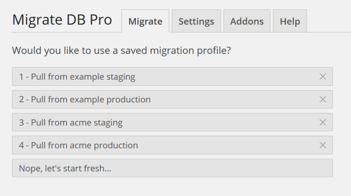Screen dimensions: 351x196
Task: Open the Help tab
Action: pos(289,21)
